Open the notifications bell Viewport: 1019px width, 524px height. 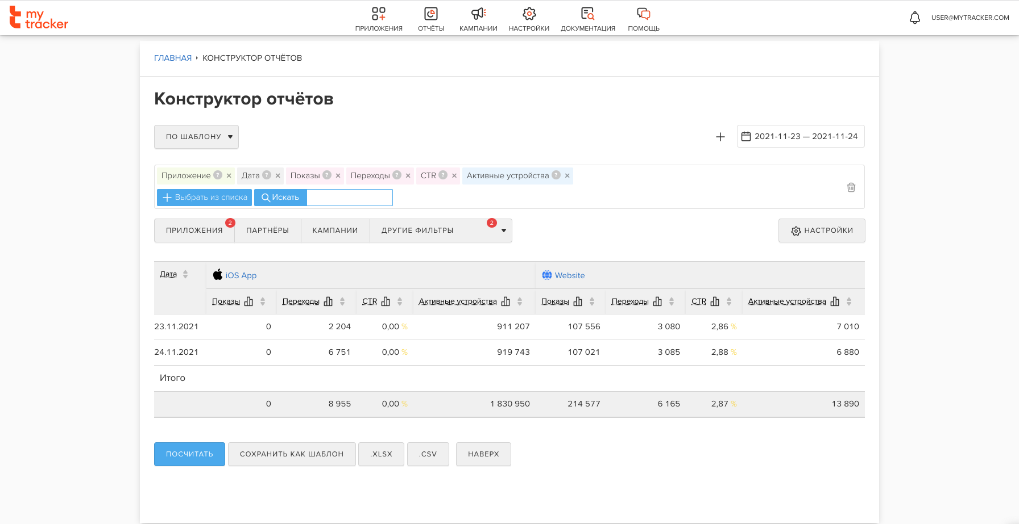point(914,18)
